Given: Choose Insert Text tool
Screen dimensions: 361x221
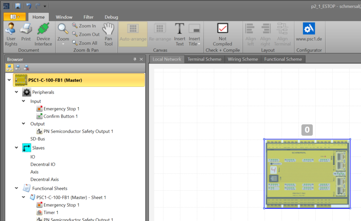Looking at the screenshot, I should (x=180, y=35).
